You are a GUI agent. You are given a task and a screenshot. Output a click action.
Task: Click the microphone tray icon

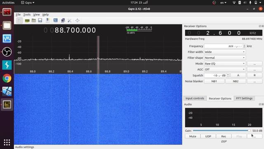(250, 2)
